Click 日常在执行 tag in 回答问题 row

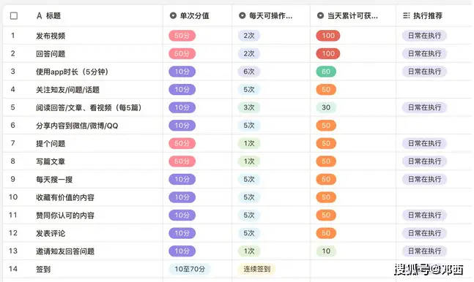[424, 53]
